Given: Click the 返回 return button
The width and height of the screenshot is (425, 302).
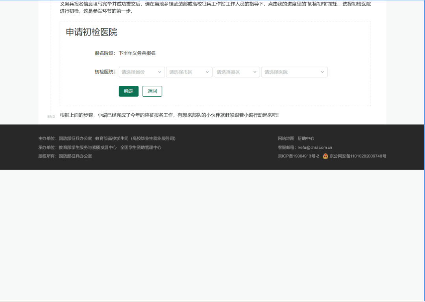Looking at the screenshot, I should pos(152,91).
